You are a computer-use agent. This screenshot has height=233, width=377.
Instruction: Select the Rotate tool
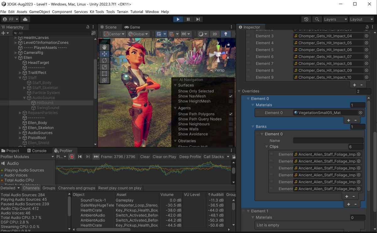pos(105,60)
